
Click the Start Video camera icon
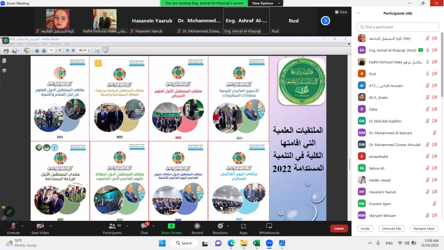[40, 226]
